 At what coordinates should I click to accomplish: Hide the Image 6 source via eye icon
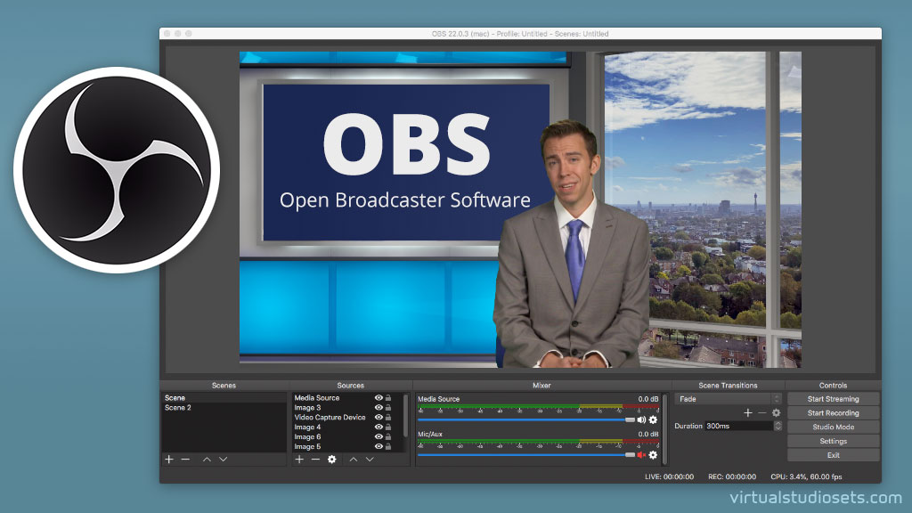pyautogui.click(x=379, y=436)
